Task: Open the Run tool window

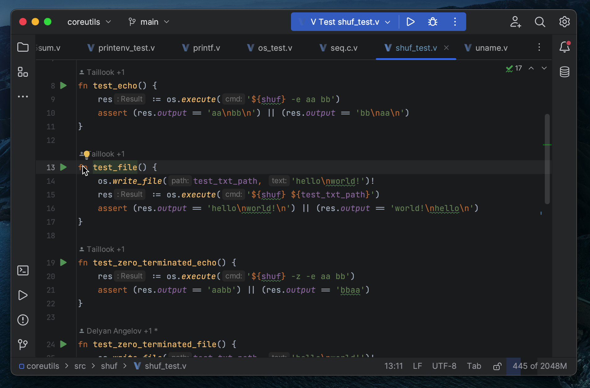Action: (x=23, y=295)
